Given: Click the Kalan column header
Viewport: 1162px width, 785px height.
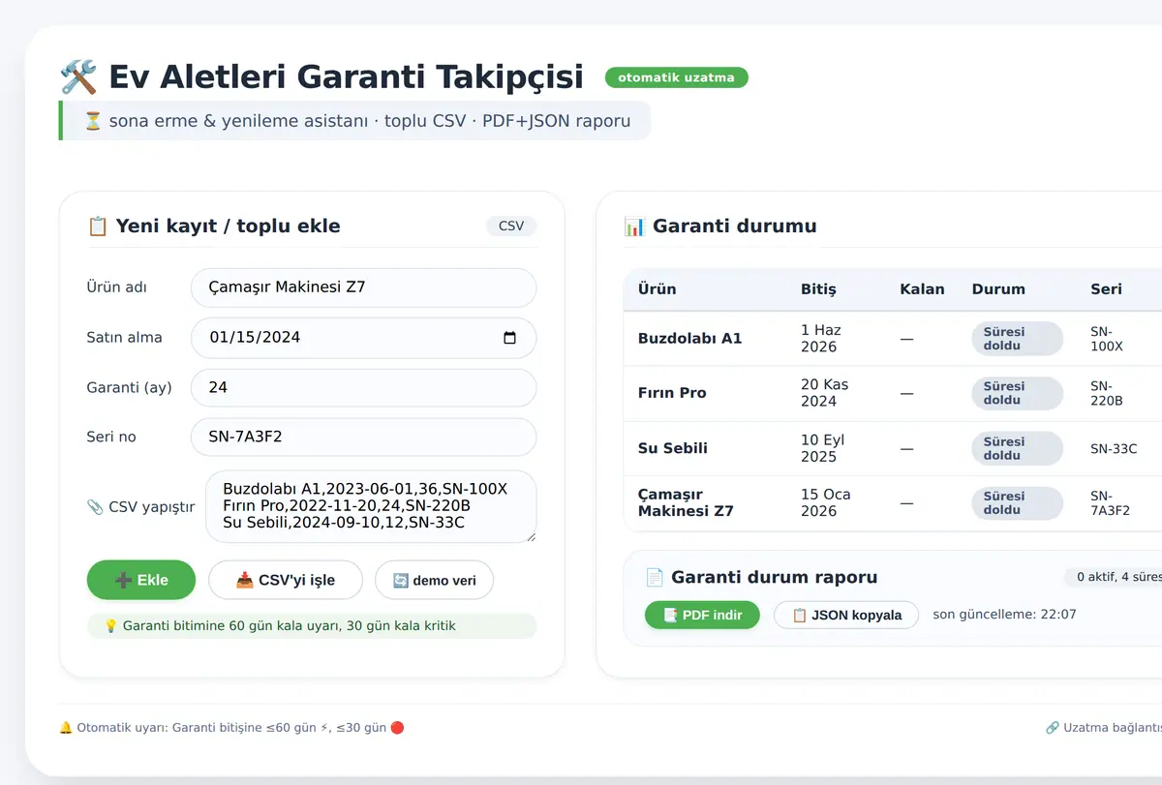Looking at the screenshot, I should click(922, 288).
